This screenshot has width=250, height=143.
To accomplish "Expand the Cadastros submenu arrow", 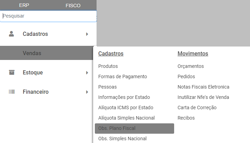I will (87, 34).
